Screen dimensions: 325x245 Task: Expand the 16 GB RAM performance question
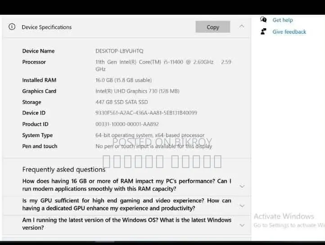(242, 186)
